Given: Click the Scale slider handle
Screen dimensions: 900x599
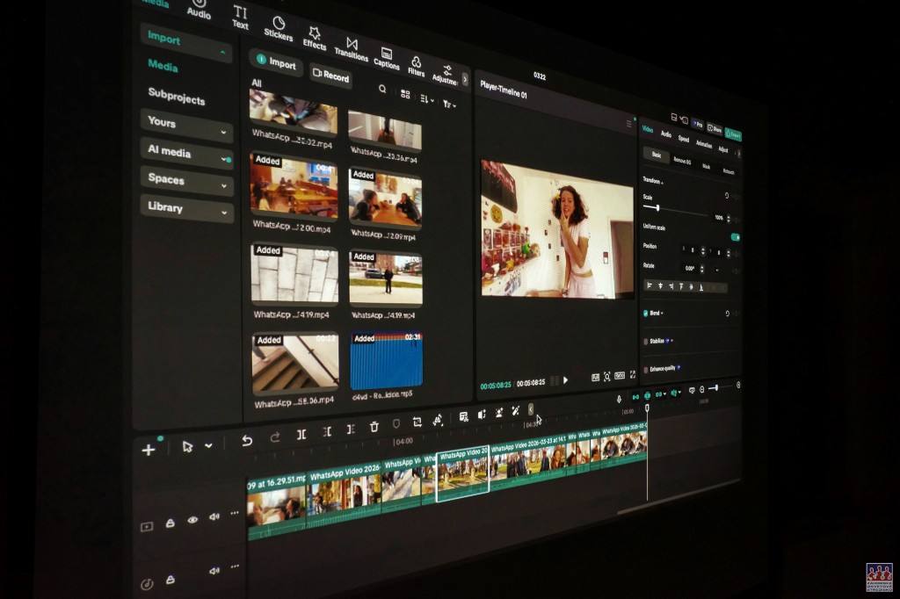Looking at the screenshot, I should [x=657, y=208].
